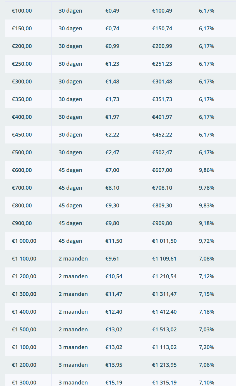This screenshot has height=386, width=236.
Task: Select the €150,74 total repayment cell
Action: point(162,29)
